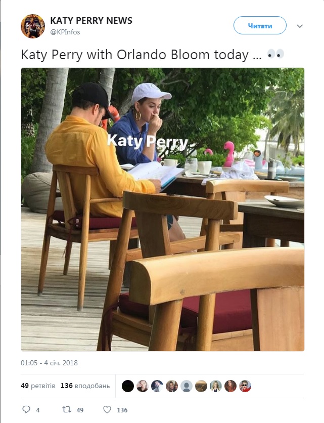Click the tweet timestamp 01:05 - 4 січ. 2018

(x=49, y=363)
